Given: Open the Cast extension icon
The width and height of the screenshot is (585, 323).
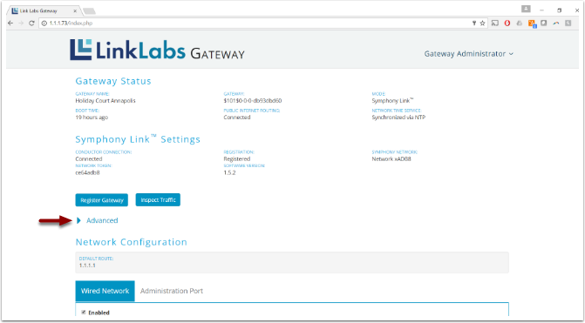Looking at the screenshot, I should click(x=495, y=24).
